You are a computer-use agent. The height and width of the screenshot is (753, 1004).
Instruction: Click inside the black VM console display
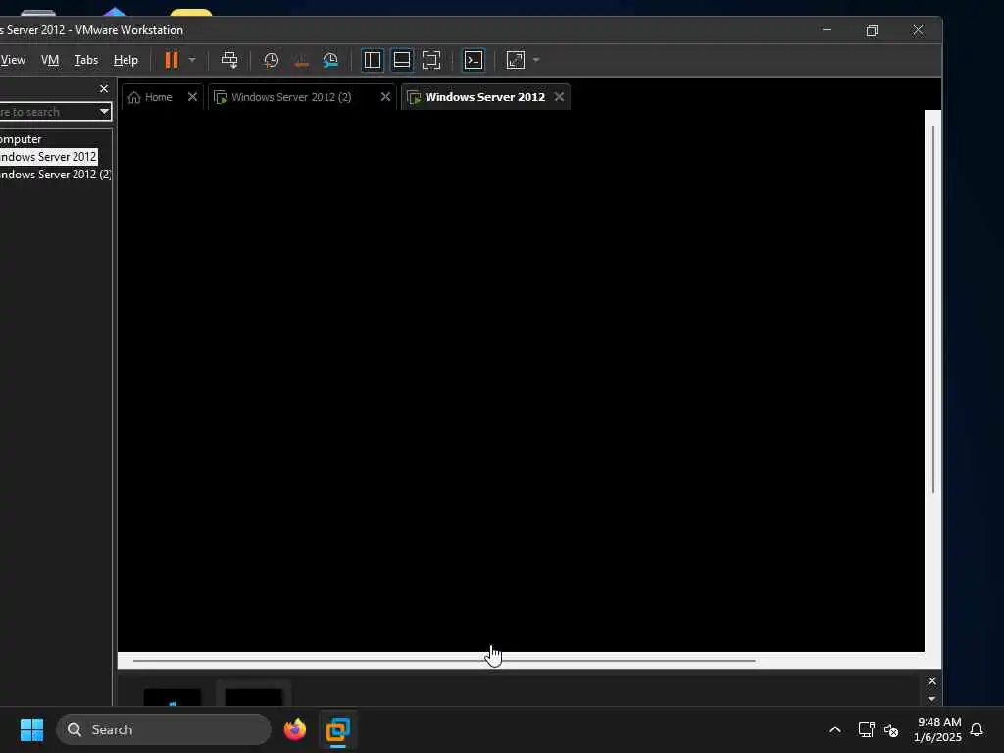pos(521,381)
